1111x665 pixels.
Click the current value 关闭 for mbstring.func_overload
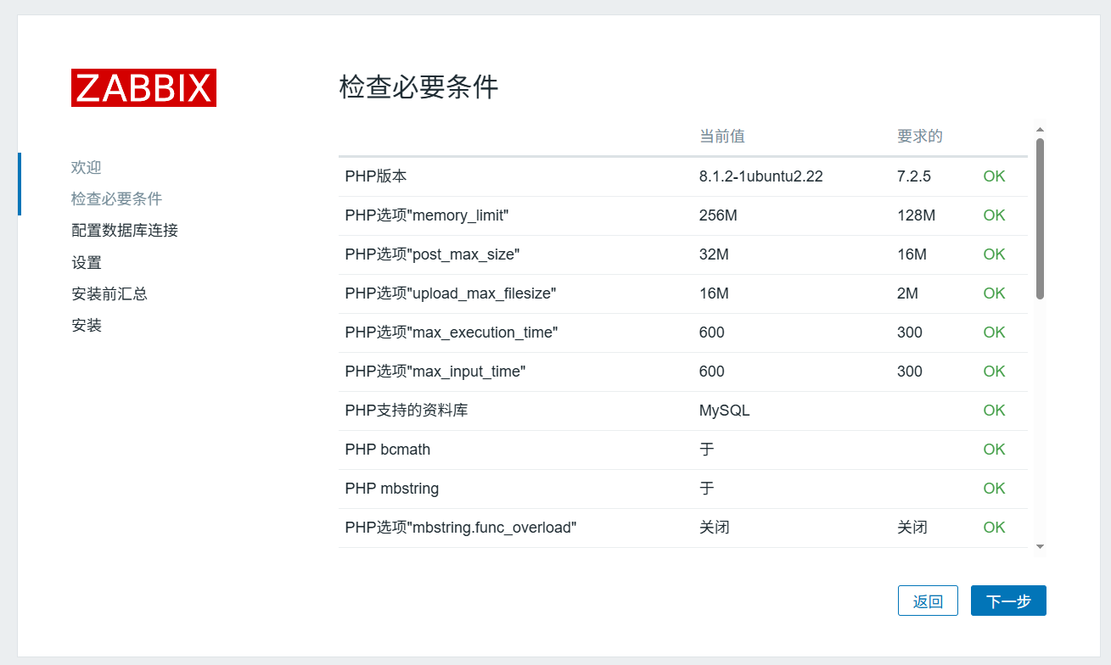[x=715, y=528]
